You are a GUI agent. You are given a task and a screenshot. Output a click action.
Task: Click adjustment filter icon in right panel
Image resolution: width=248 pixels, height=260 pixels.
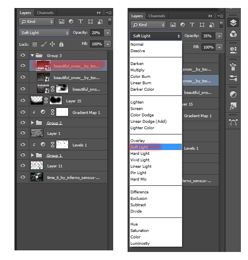183,25
